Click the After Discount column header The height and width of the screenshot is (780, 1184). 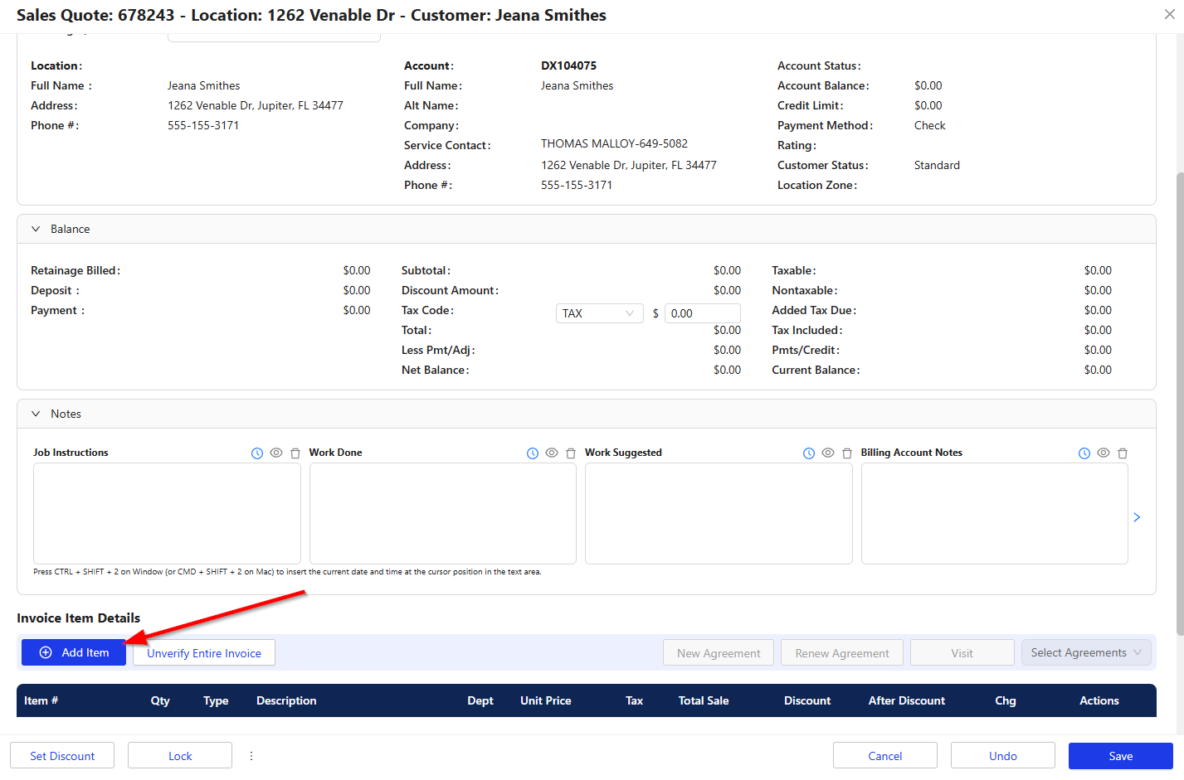pyautogui.click(x=907, y=700)
